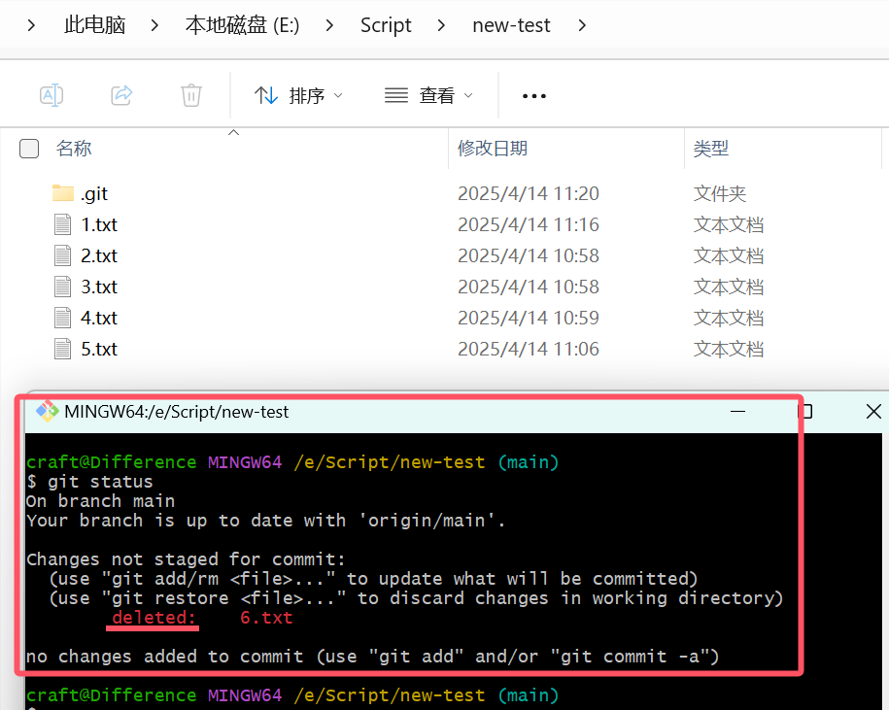
Task: Select the .git folder name
Action: point(94,194)
